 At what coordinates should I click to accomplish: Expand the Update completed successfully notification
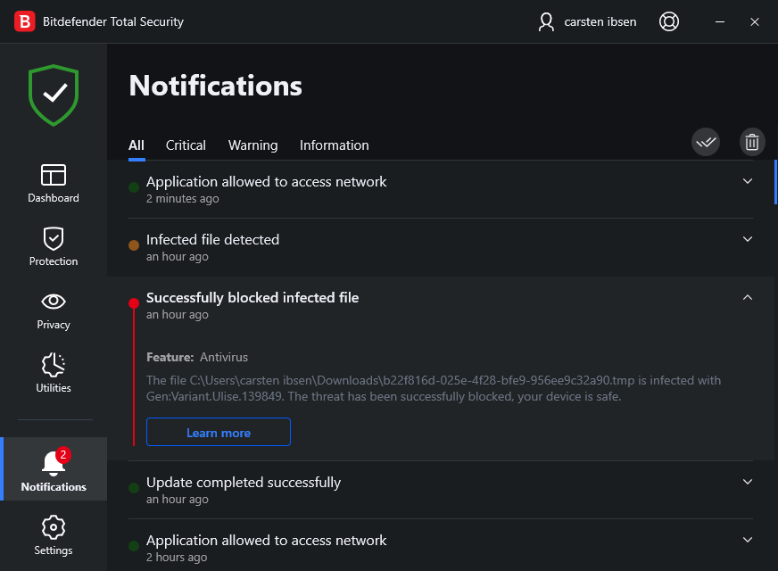[x=748, y=482]
